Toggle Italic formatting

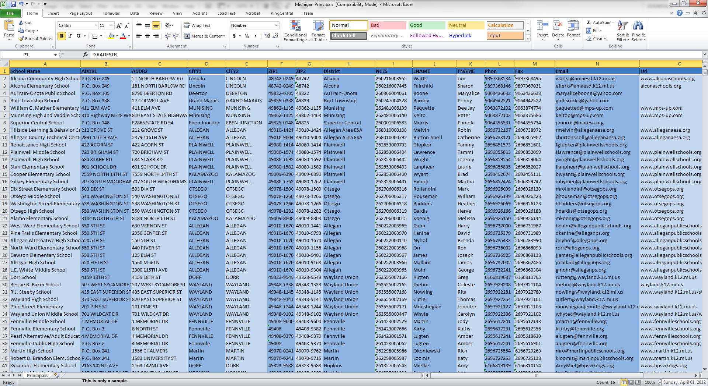(x=70, y=36)
